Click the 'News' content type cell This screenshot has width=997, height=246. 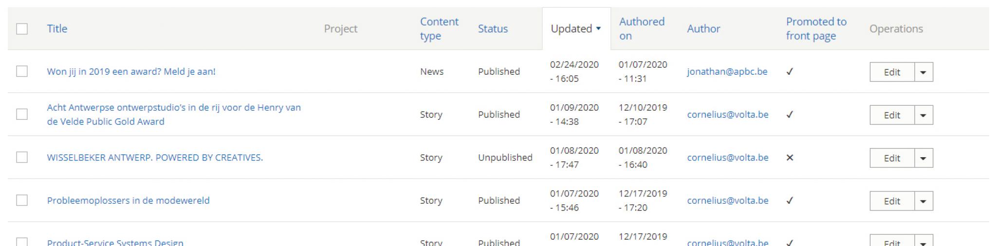(x=432, y=71)
